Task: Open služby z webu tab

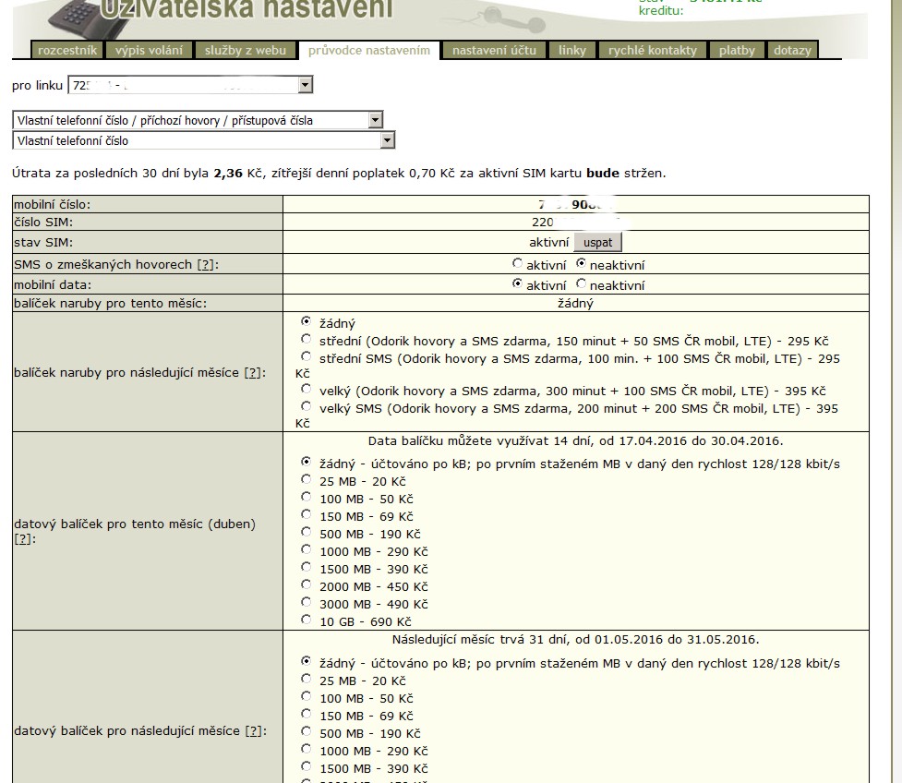Action: [x=245, y=50]
